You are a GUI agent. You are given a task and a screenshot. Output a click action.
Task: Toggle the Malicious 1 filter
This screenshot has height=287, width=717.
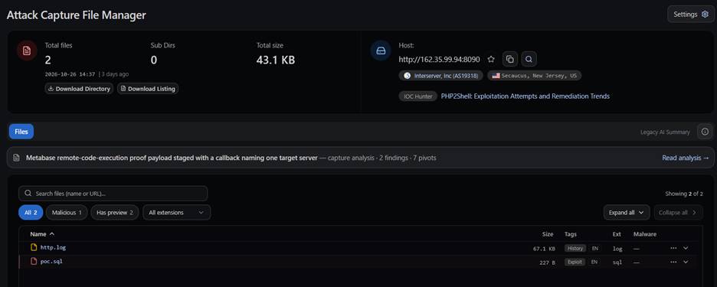[x=67, y=213]
